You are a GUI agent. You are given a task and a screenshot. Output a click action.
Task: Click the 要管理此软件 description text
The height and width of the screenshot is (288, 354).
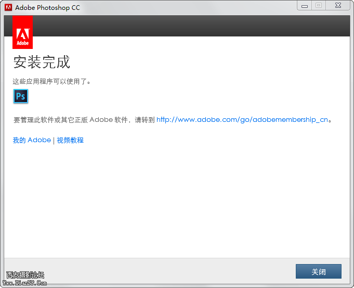coord(83,120)
